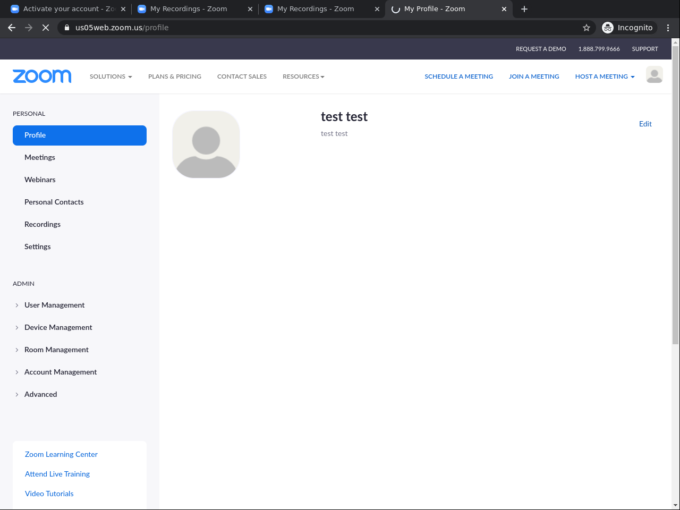Screen dimensions: 680x510
Task: Click the PERSONAL section label
Action: [x=29, y=114]
